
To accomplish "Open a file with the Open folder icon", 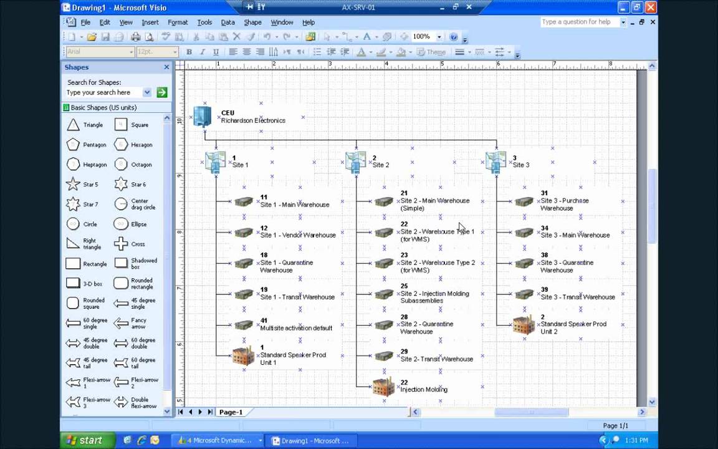I will tap(92, 37).
